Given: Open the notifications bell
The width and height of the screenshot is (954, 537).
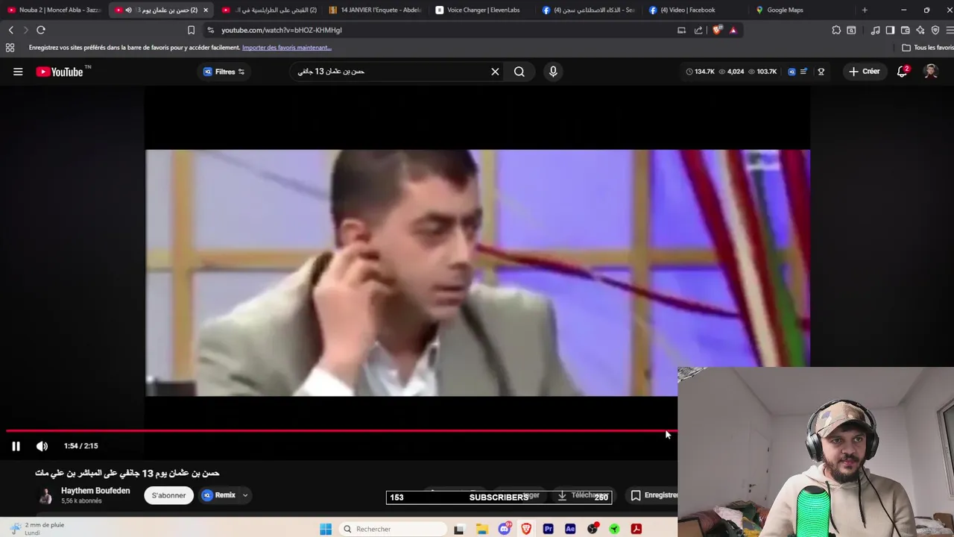Looking at the screenshot, I should click(902, 72).
